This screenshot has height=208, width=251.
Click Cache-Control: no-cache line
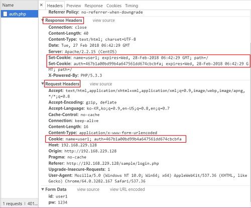74,115
